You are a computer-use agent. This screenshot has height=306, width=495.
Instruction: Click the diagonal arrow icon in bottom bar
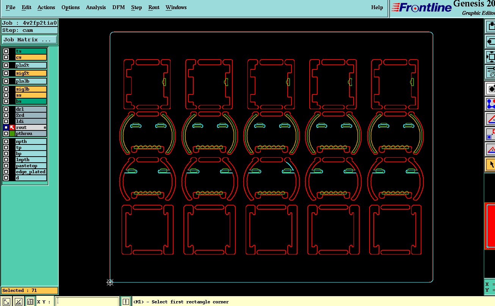7,302
